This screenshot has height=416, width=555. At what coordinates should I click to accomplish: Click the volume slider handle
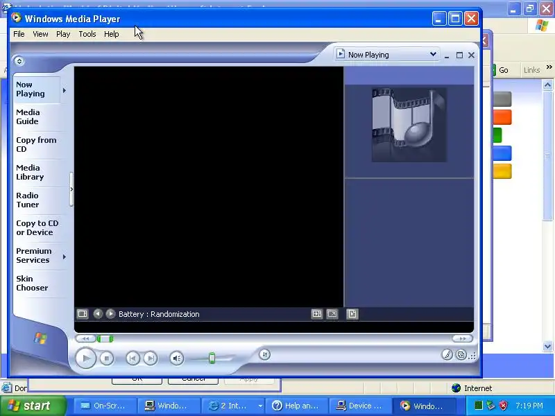[212, 358]
